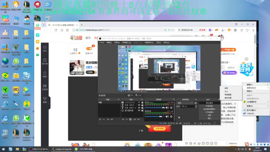Screen dimensions: 270x152
Task: Open the follow heart icon in Douyu sidebar
Action: (x=45, y=47)
